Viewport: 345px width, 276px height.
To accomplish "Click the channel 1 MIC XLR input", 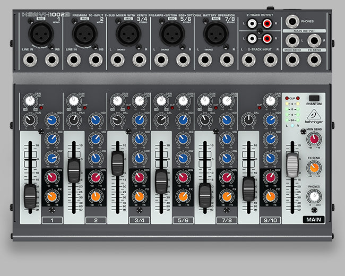I will pyautogui.click(x=39, y=34).
